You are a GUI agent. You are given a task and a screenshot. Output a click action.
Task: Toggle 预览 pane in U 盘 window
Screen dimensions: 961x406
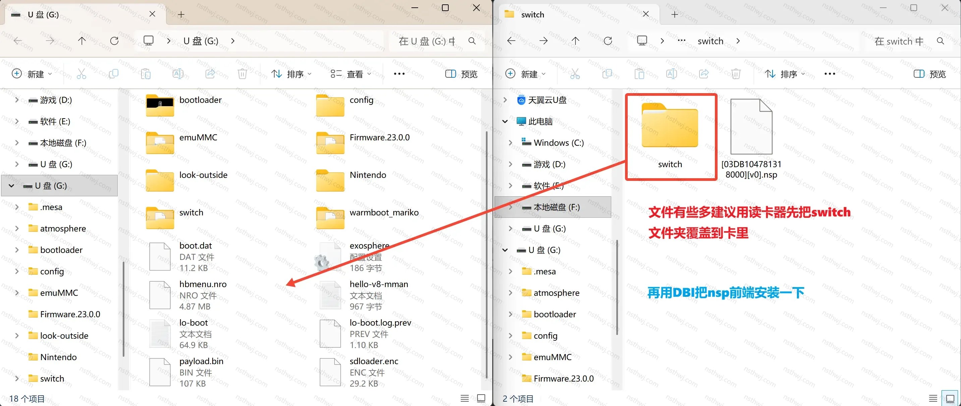coord(461,74)
